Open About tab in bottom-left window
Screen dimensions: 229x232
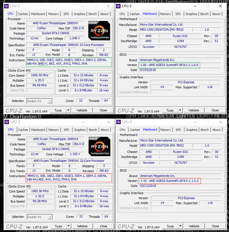pyautogui.click(x=105, y=130)
